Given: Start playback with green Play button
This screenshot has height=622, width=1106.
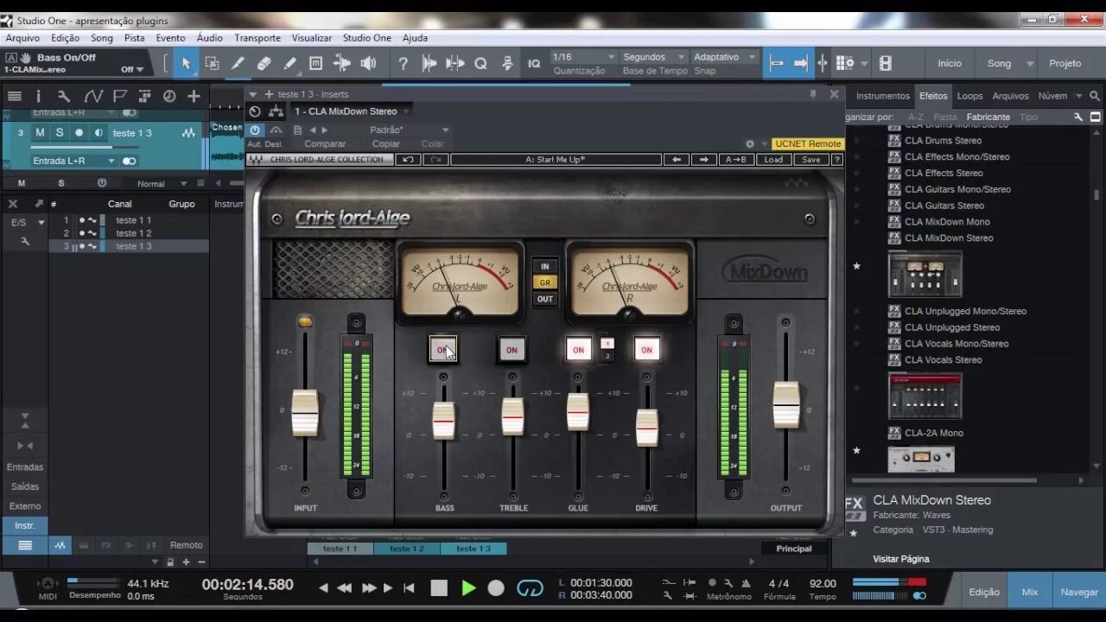Looking at the screenshot, I should tap(468, 588).
